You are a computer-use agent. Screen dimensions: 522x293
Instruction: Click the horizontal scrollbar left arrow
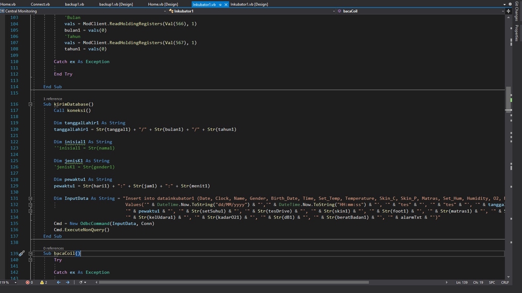(x=97, y=282)
